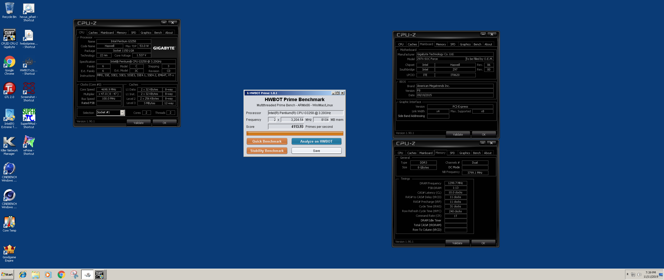Click the Core Voltage value 1.537 V

coord(141,55)
